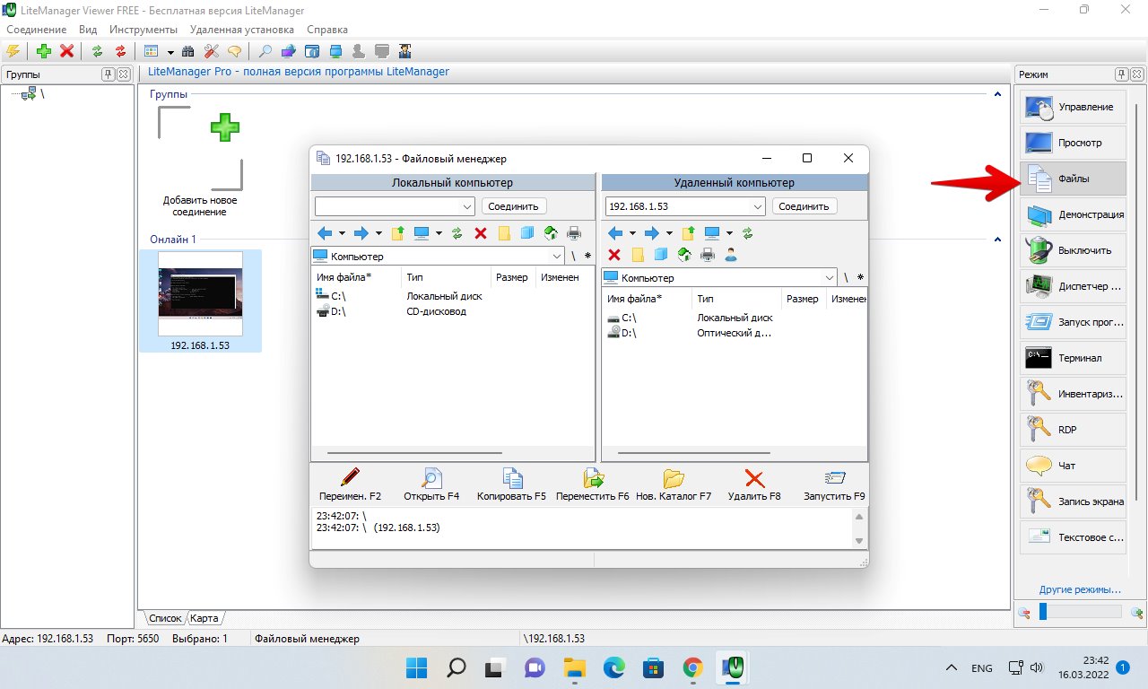The width and height of the screenshot is (1148, 689).
Task: Click Delete F8 red cross icon
Action: pyautogui.click(x=754, y=478)
